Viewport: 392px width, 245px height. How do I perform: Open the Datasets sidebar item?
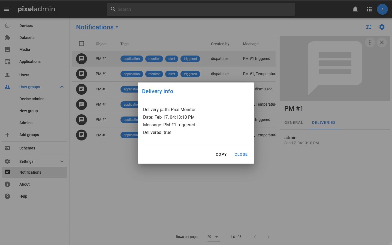(27, 38)
